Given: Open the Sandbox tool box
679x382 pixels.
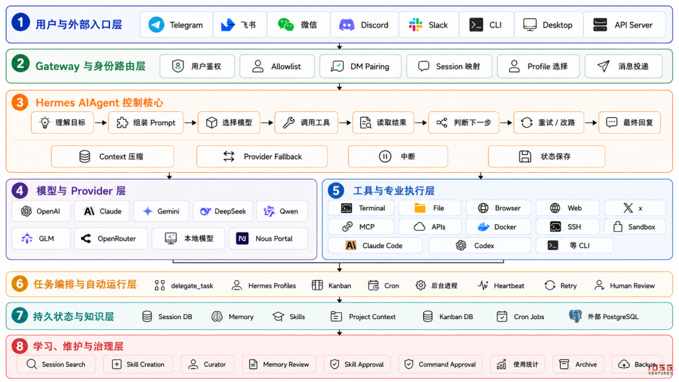Looking at the screenshot, I should (635, 227).
